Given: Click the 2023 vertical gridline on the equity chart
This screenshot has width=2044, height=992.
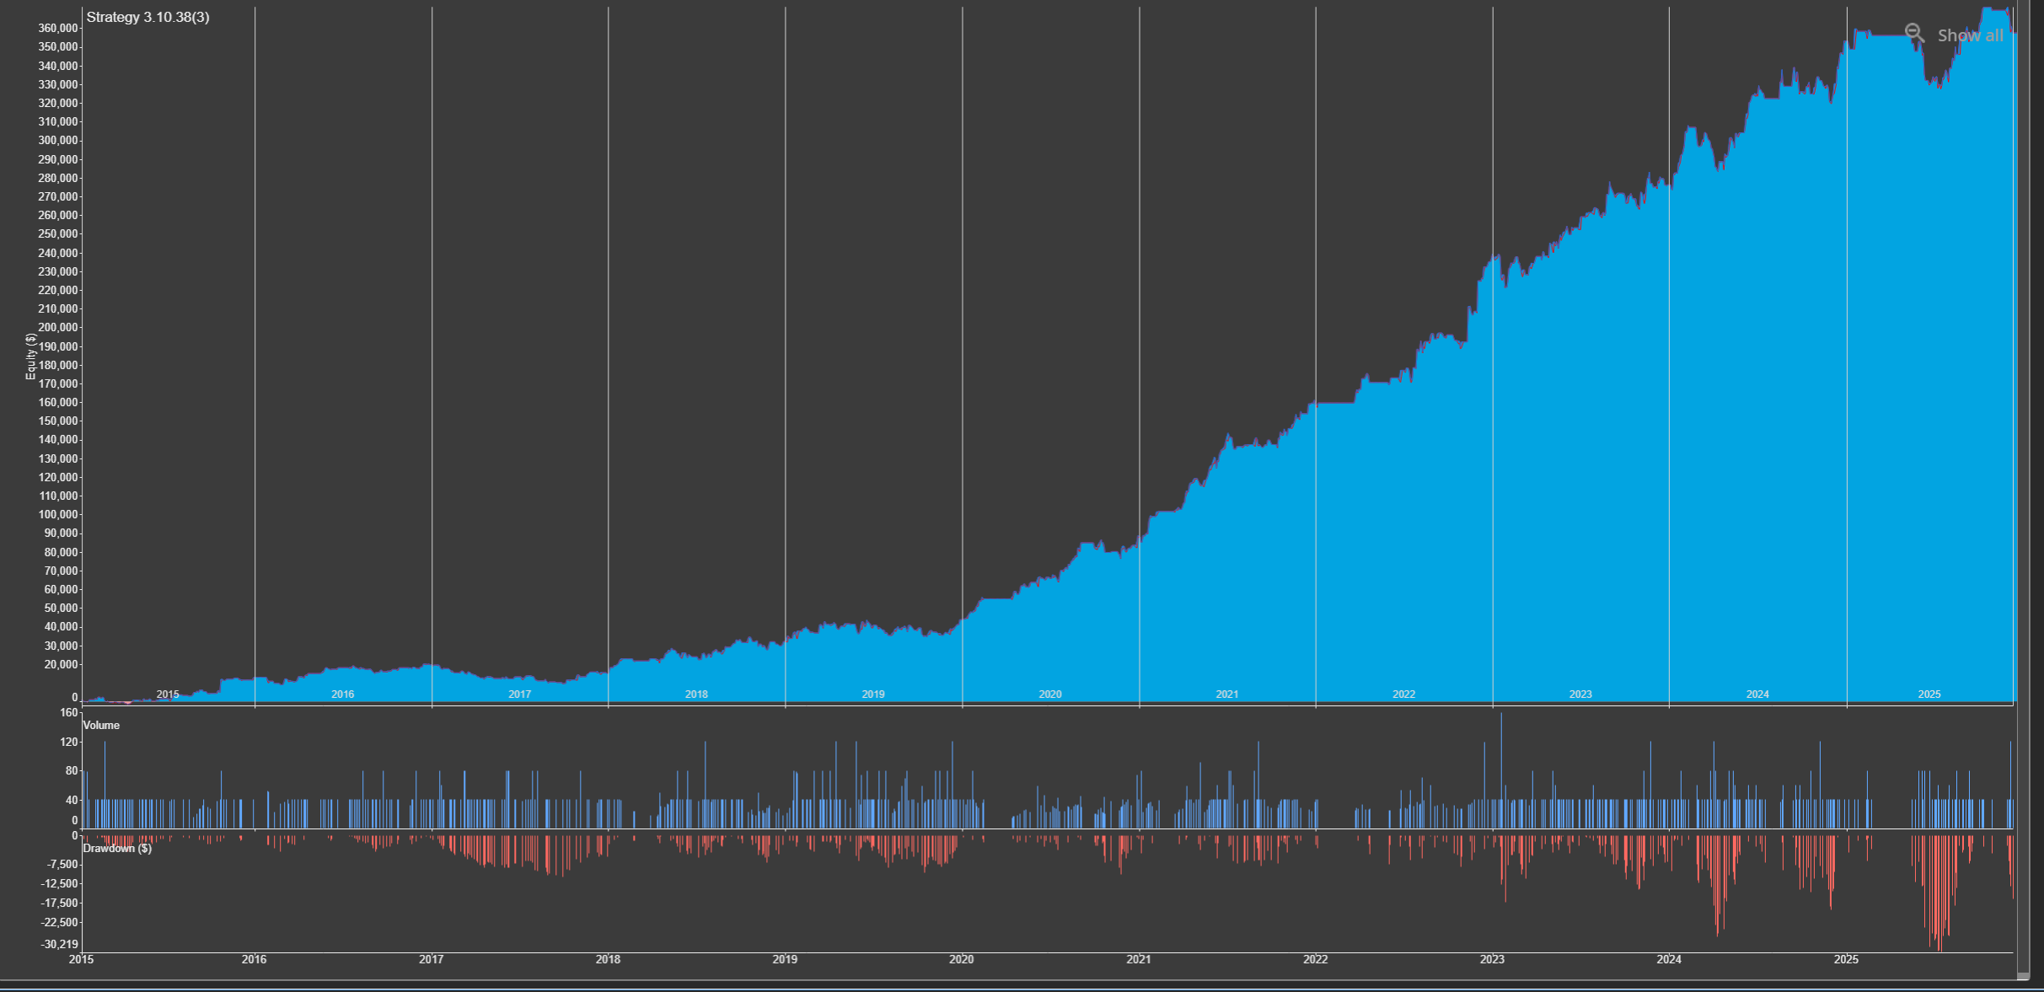Looking at the screenshot, I should pyautogui.click(x=1492, y=337).
